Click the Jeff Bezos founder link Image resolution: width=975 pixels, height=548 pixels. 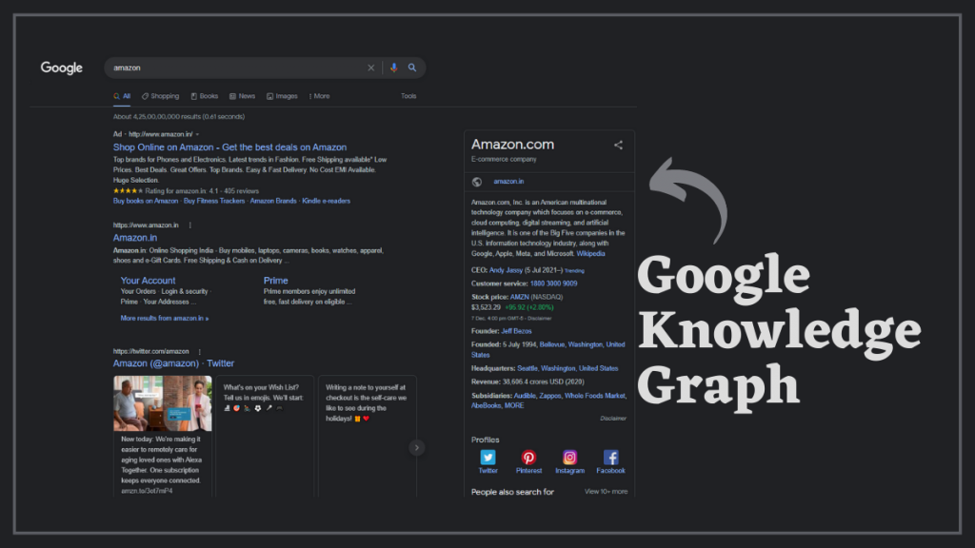tap(515, 333)
